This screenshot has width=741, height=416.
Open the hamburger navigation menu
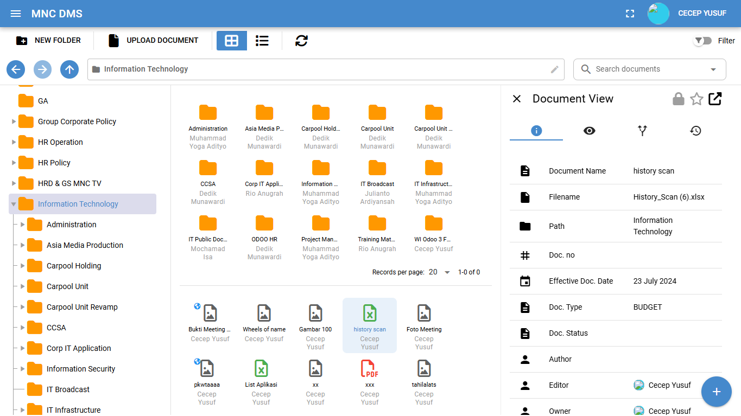[16, 14]
